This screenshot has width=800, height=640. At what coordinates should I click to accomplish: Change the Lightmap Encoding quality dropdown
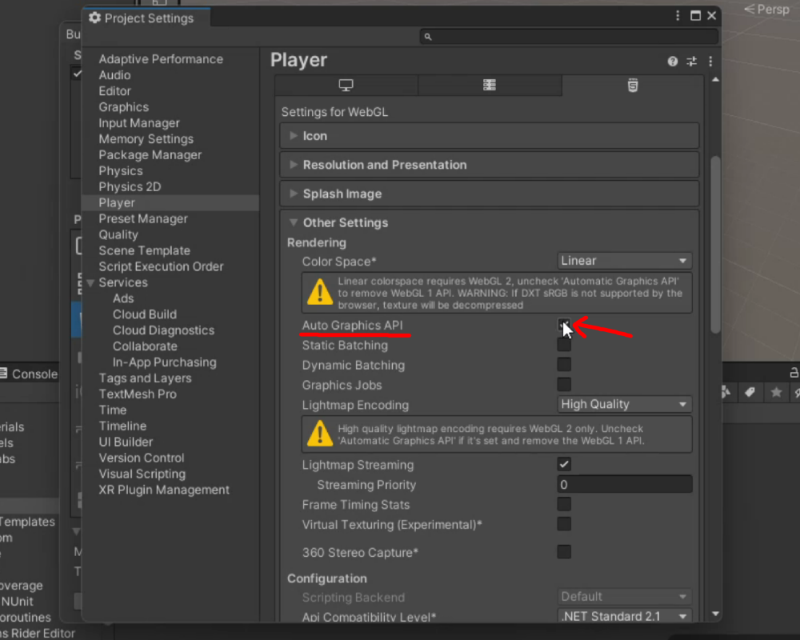624,404
